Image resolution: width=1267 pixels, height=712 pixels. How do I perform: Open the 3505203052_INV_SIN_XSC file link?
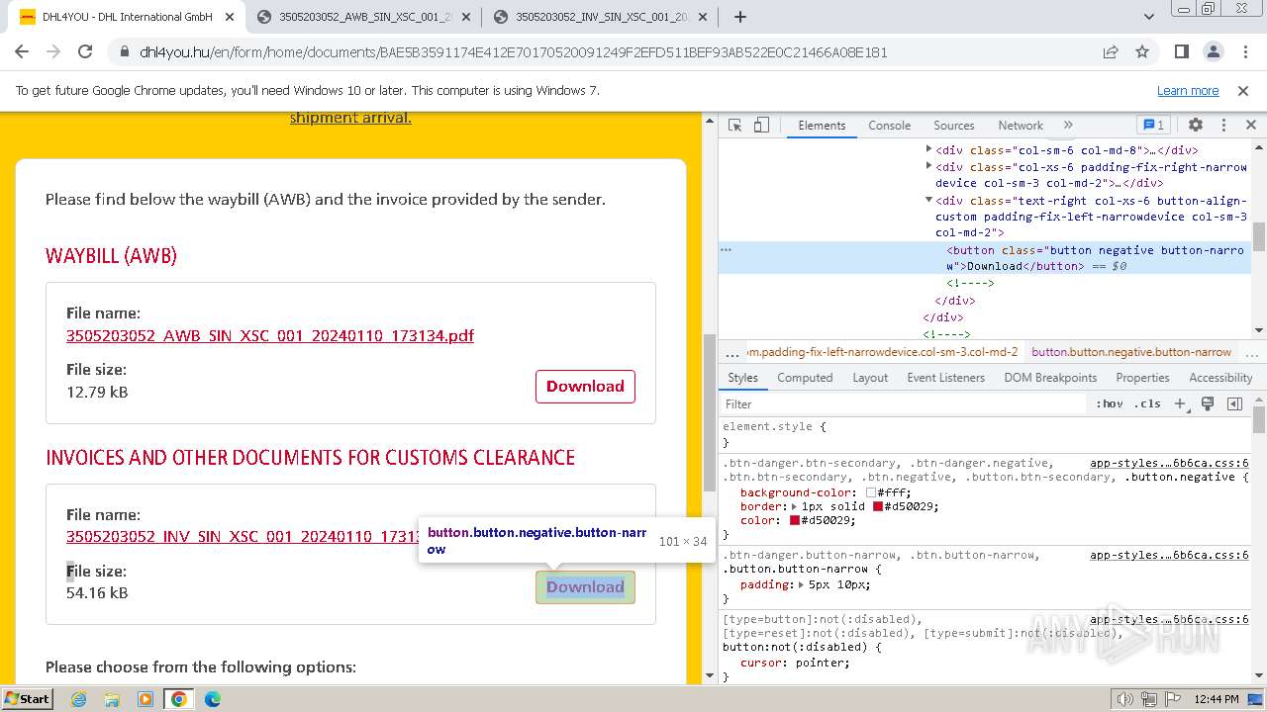(243, 536)
